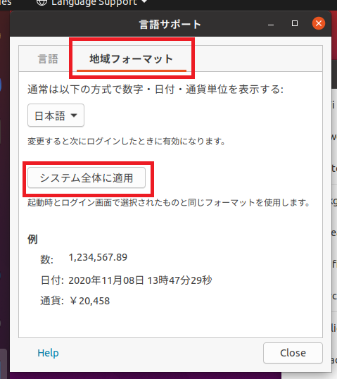Image resolution: width=337 pixels, height=379 pixels.
Task: Click the currency example ¥20,458
Action: point(89,301)
